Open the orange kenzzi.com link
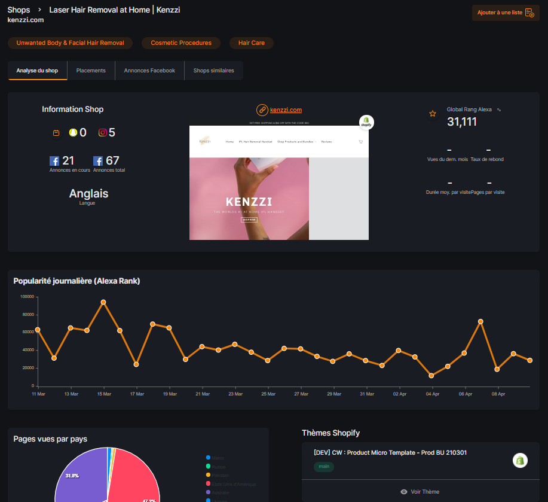 point(286,110)
